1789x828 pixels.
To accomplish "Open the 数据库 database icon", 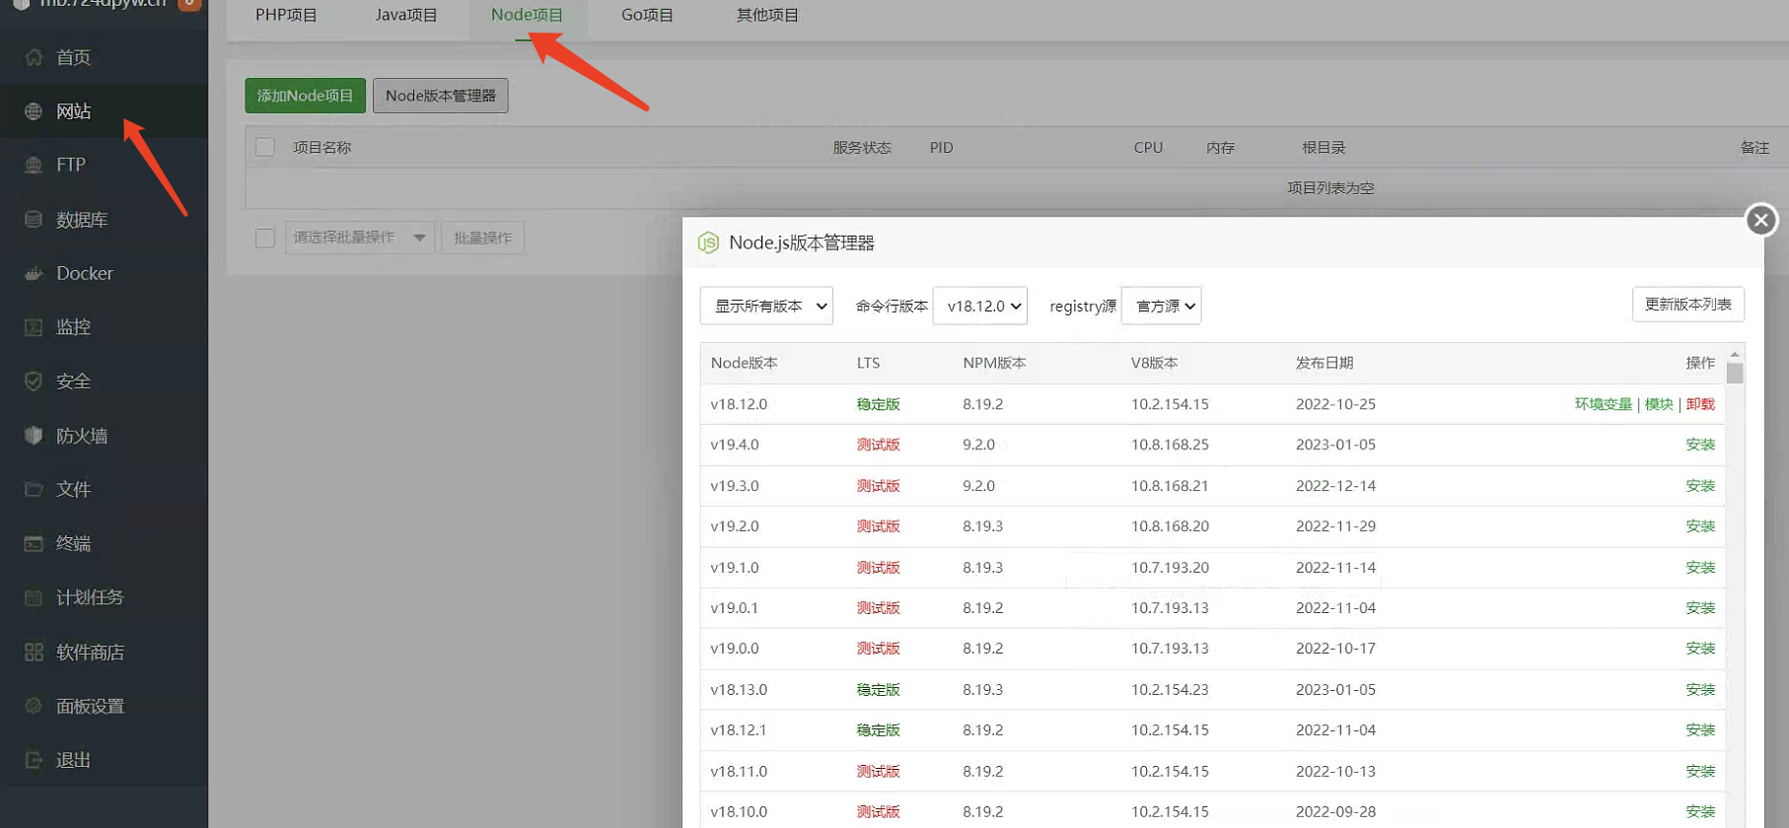I will tap(34, 219).
